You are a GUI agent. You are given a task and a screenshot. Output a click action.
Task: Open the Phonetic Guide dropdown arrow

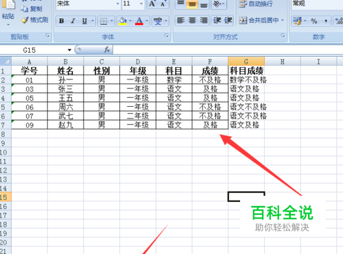coord(166,21)
